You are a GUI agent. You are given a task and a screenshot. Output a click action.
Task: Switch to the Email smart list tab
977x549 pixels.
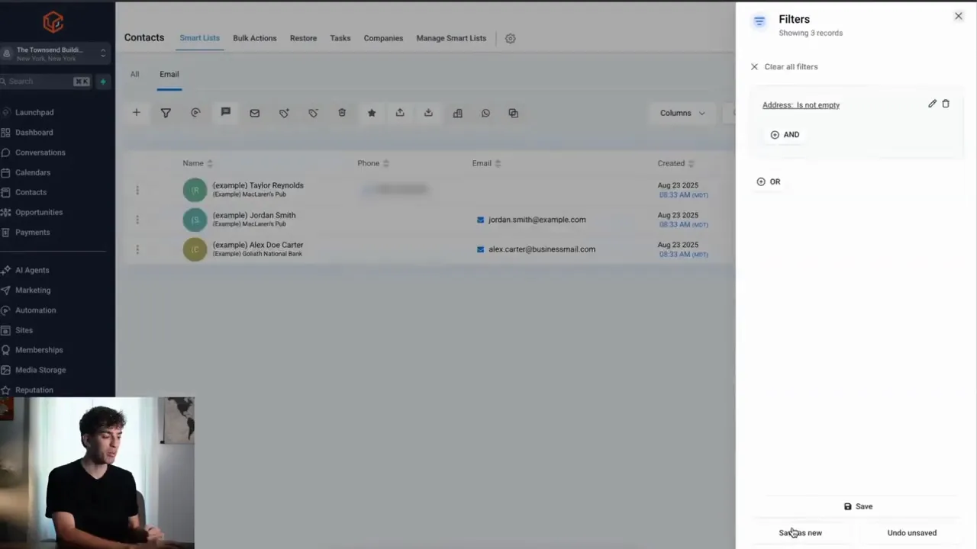(169, 74)
